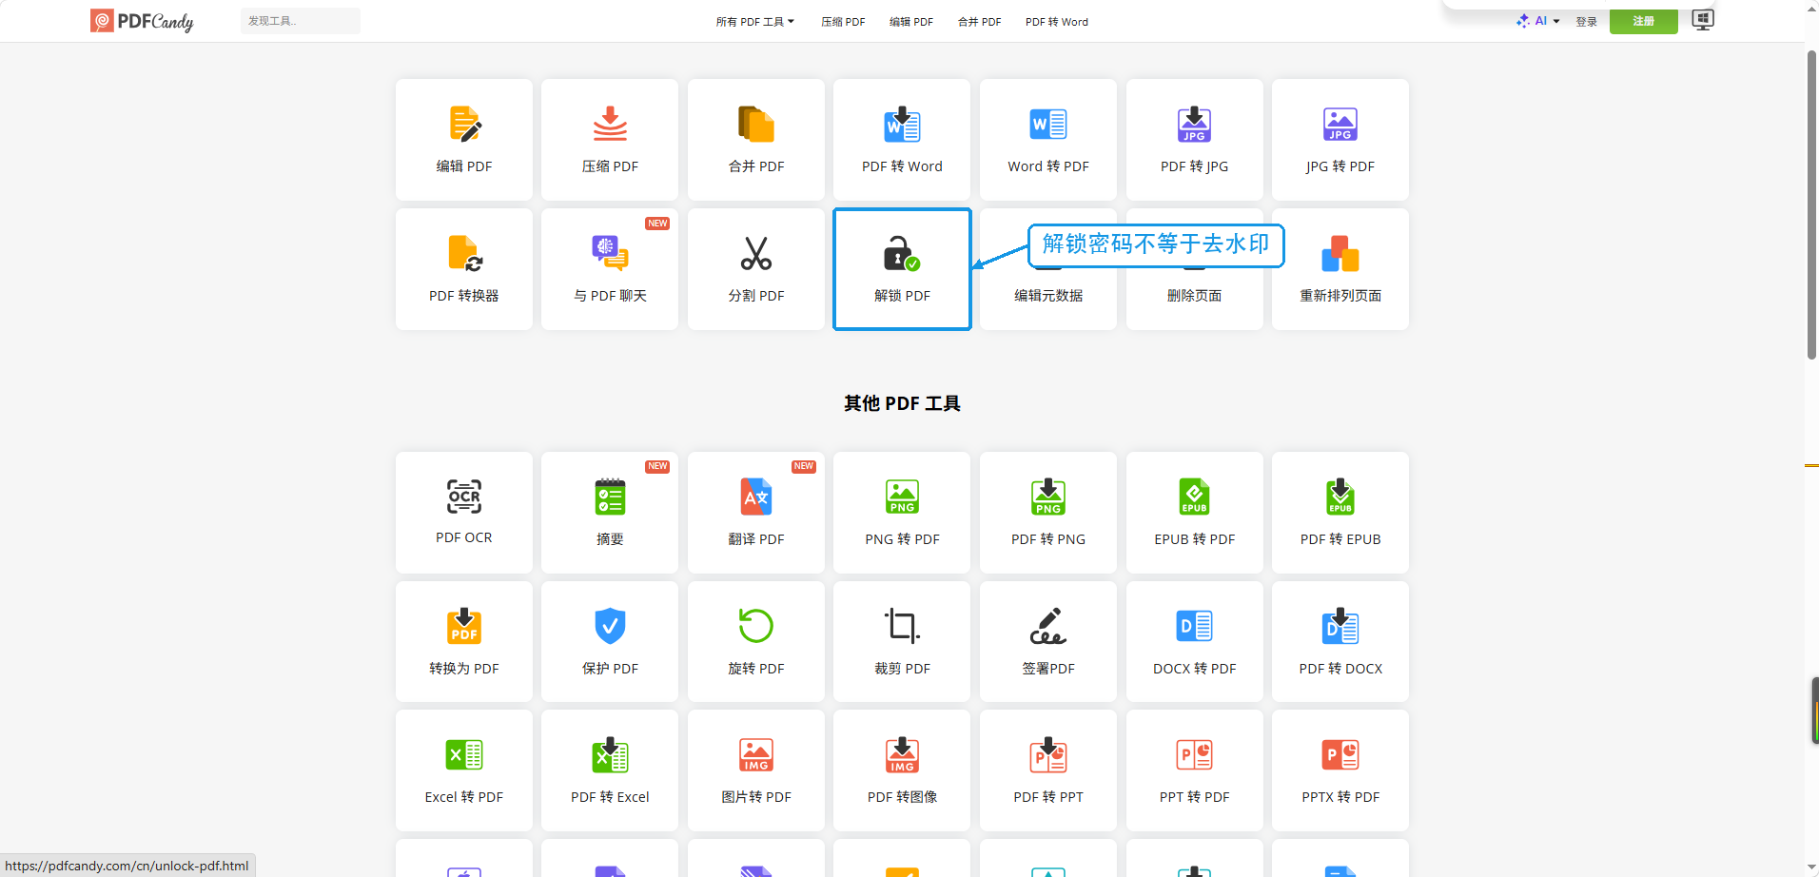The image size is (1819, 877).
Task: Open the 签署PDF signature icon
Action: (1048, 626)
